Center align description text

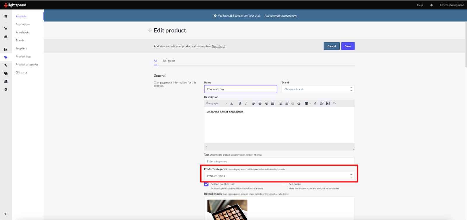[260, 103]
